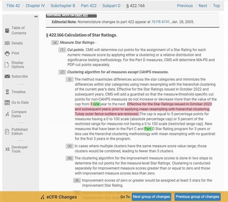
Task: Click the Go to Date calendar icon
Action: point(7,103)
